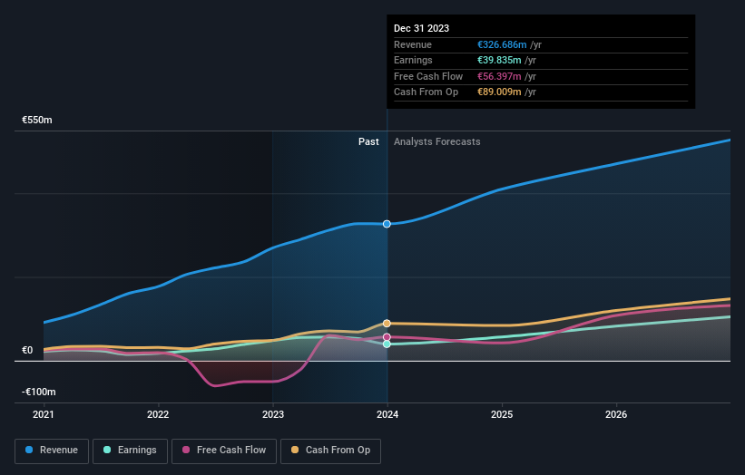Screen dimensions: 745x475
Task: Toggle the Earnings legend button
Action: pyautogui.click(x=130, y=451)
